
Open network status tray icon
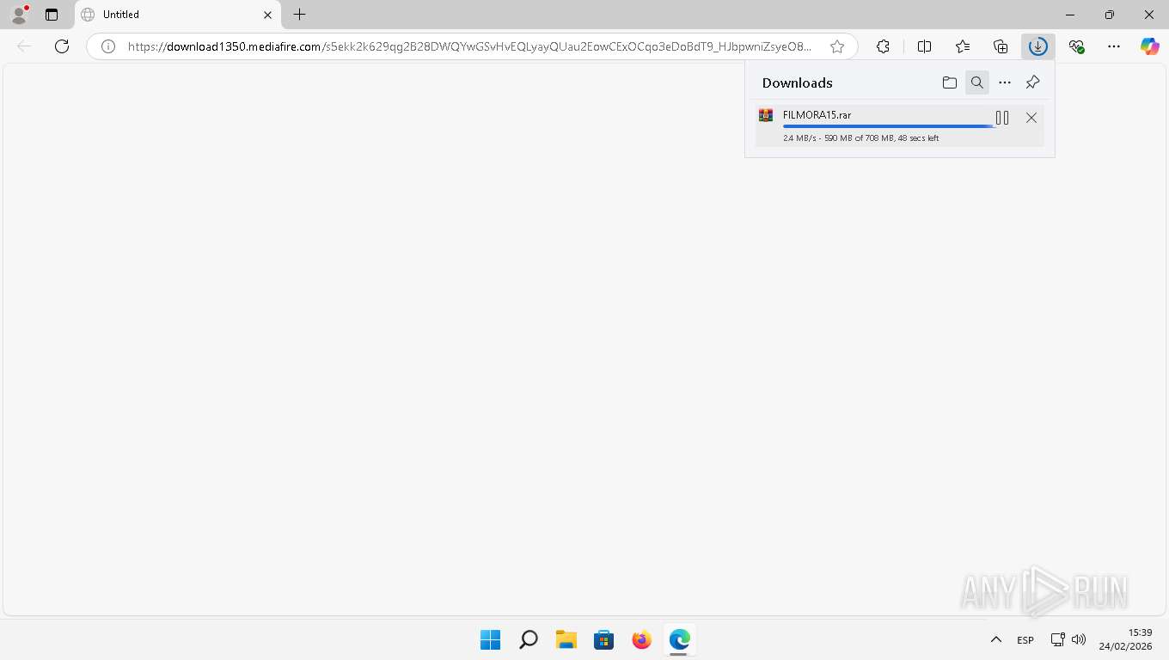coord(1057,640)
